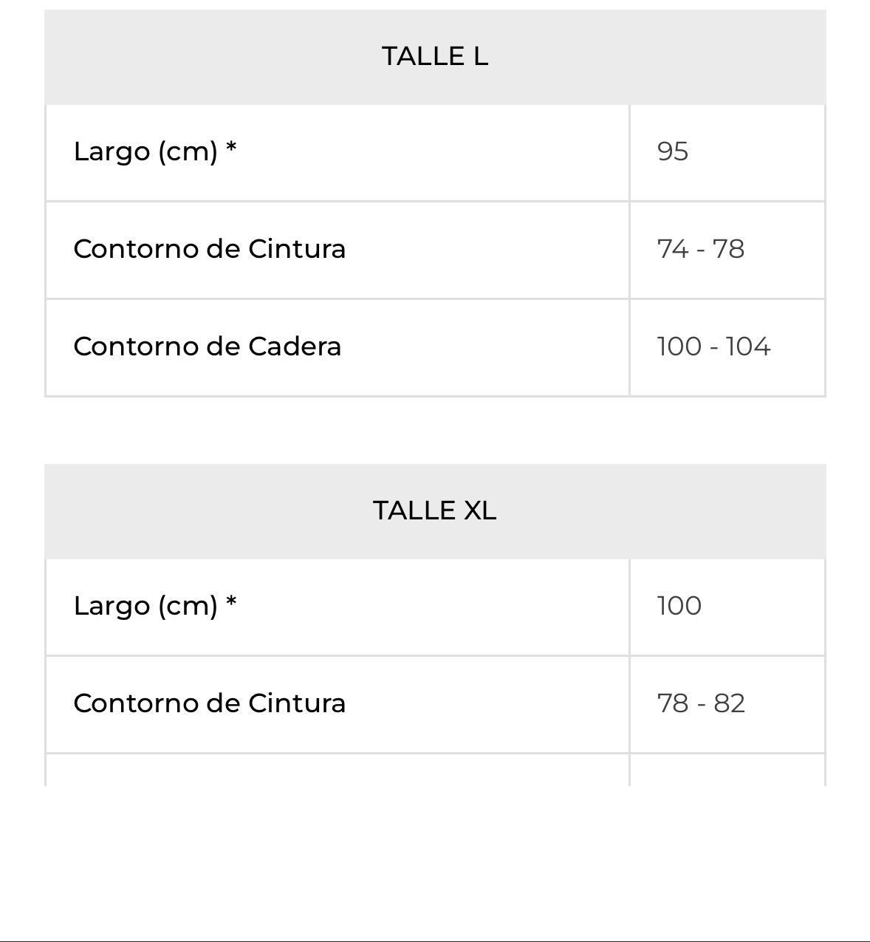
Task: Select the Largo (cm) label under TALLE L
Action: (145, 151)
